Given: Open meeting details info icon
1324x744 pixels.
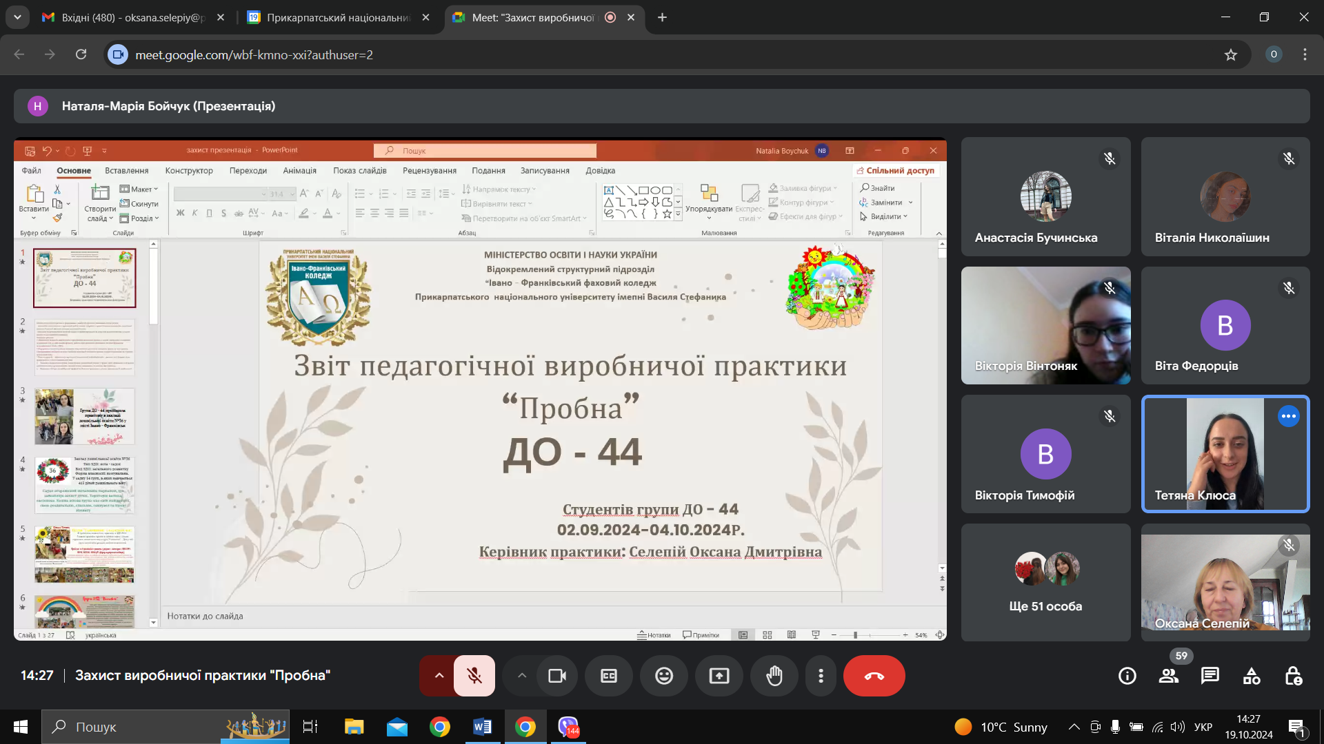Looking at the screenshot, I should tap(1127, 676).
